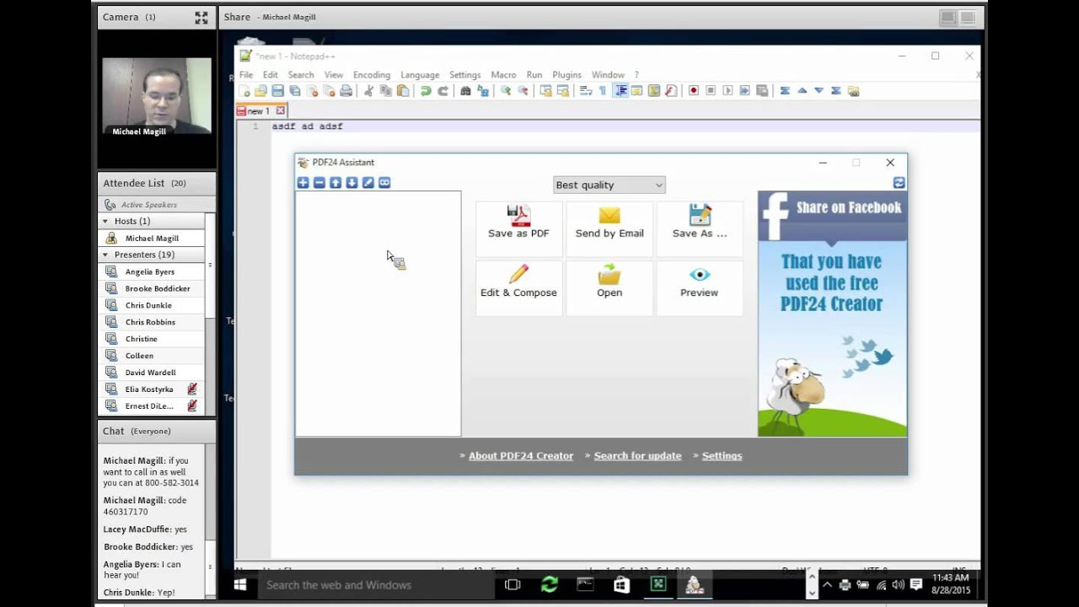1079x607 pixels.
Task: Click the Share on Facebook banner
Action: [832, 314]
